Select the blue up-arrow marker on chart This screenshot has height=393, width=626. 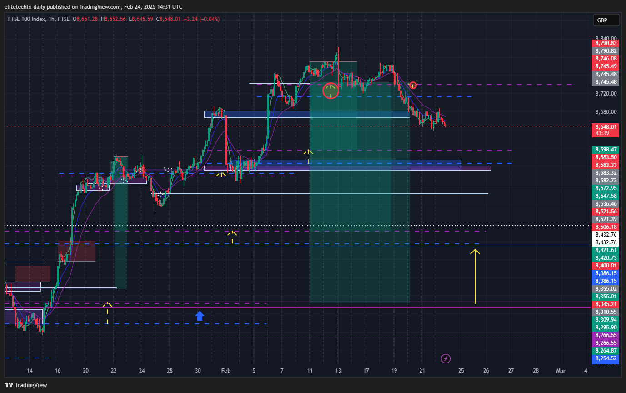(x=200, y=316)
